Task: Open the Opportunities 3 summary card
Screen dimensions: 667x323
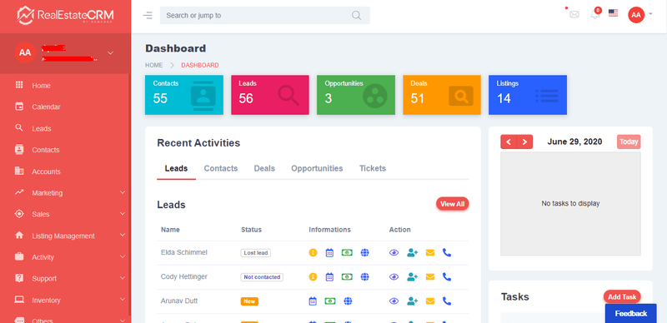Action: pyautogui.click(x=356, y=95)
